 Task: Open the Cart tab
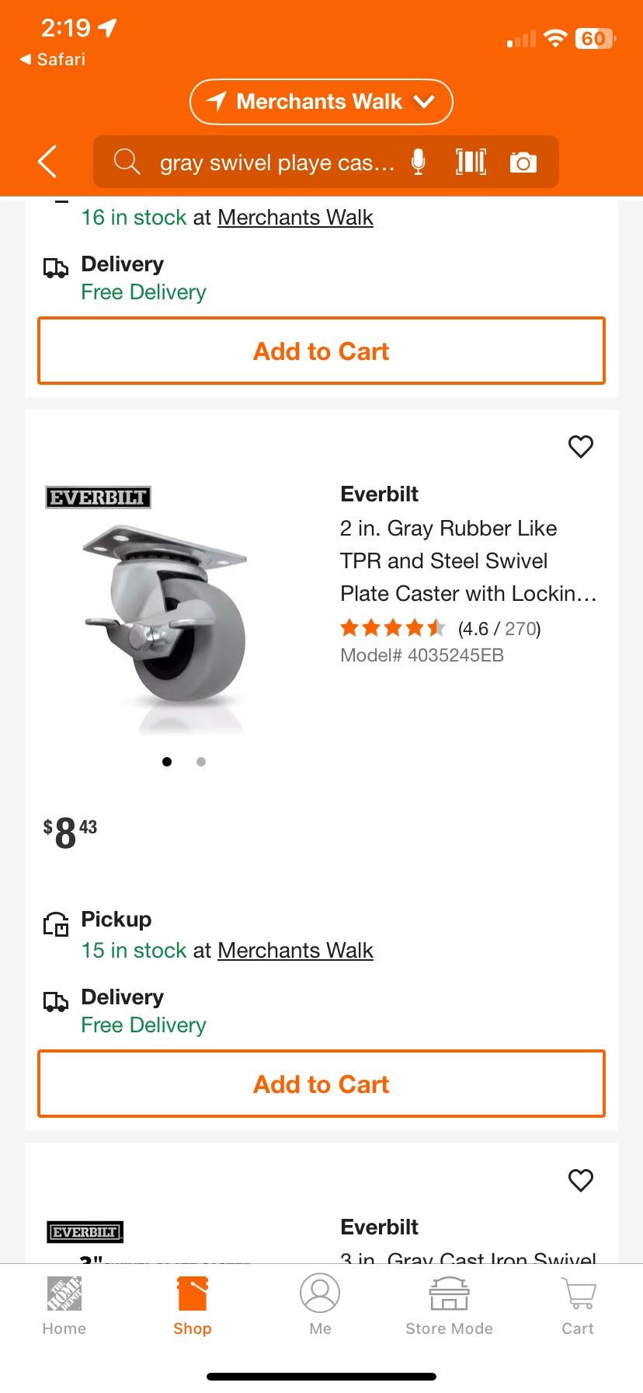tap(578, 1306)
